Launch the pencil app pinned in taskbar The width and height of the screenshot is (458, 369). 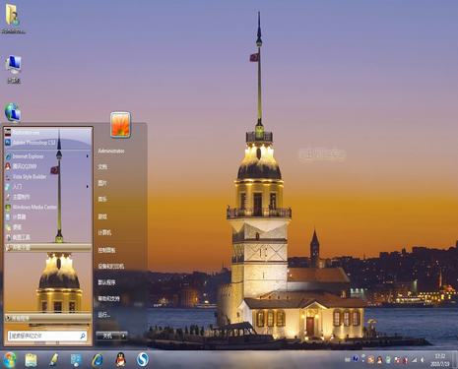click(53, 360)
